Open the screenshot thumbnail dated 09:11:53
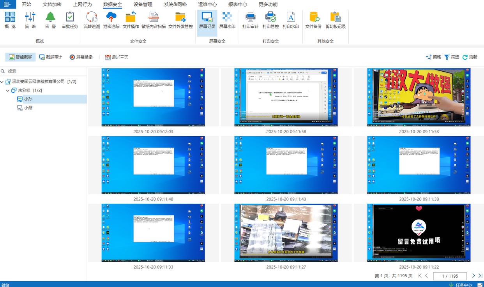Image resolution: width=484 pixels, height=287 pixels. pos(419,97)
